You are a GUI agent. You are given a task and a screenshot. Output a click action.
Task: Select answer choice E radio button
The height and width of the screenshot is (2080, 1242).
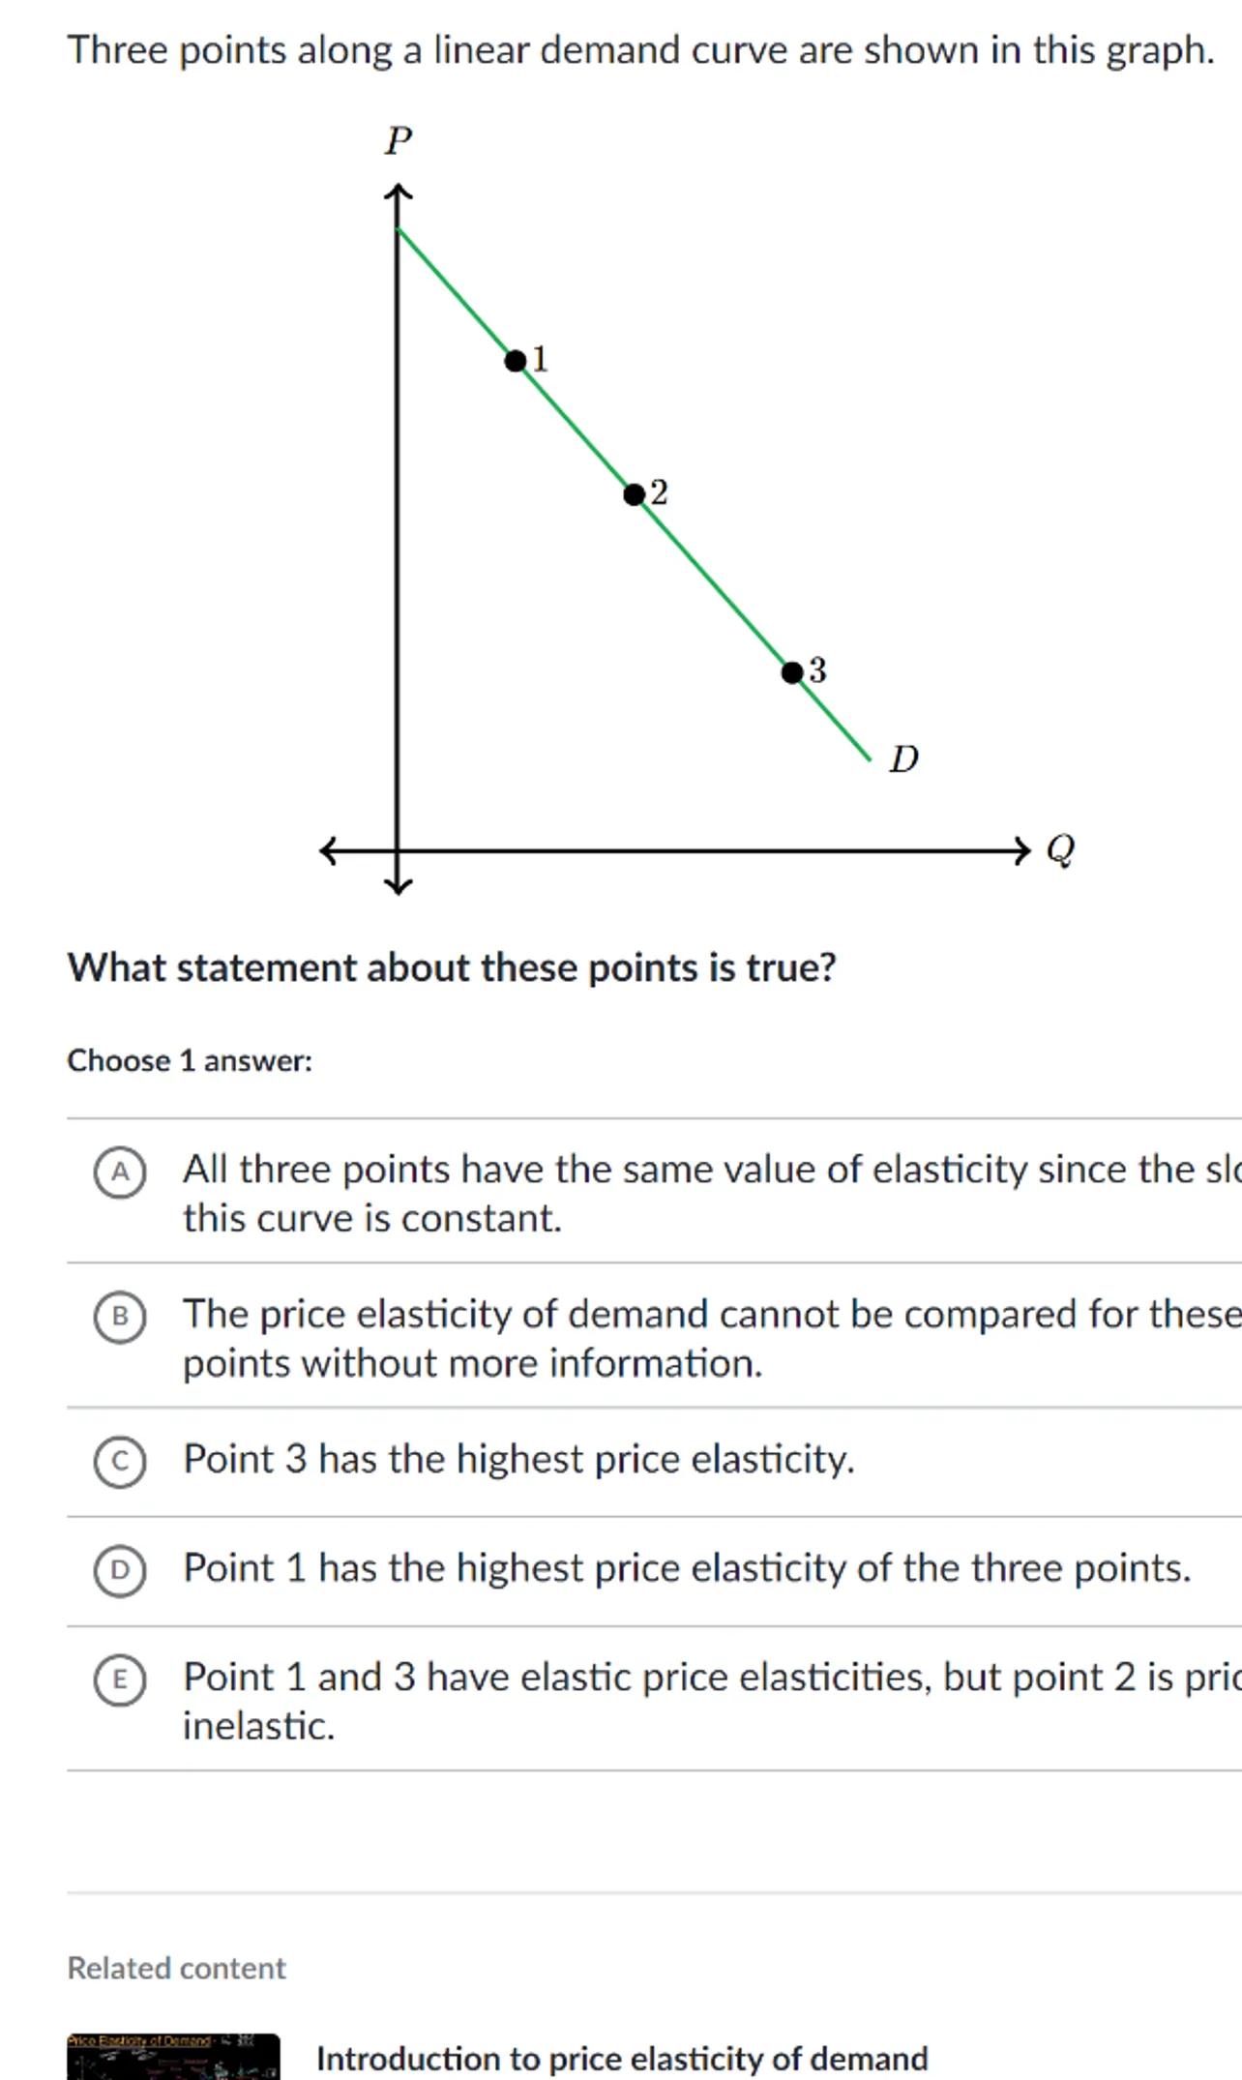(120, 1679)
